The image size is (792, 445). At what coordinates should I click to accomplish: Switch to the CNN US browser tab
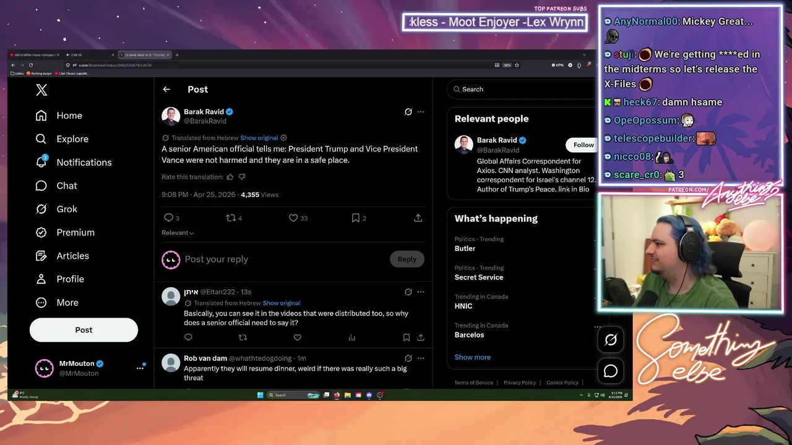coord(89,55)
